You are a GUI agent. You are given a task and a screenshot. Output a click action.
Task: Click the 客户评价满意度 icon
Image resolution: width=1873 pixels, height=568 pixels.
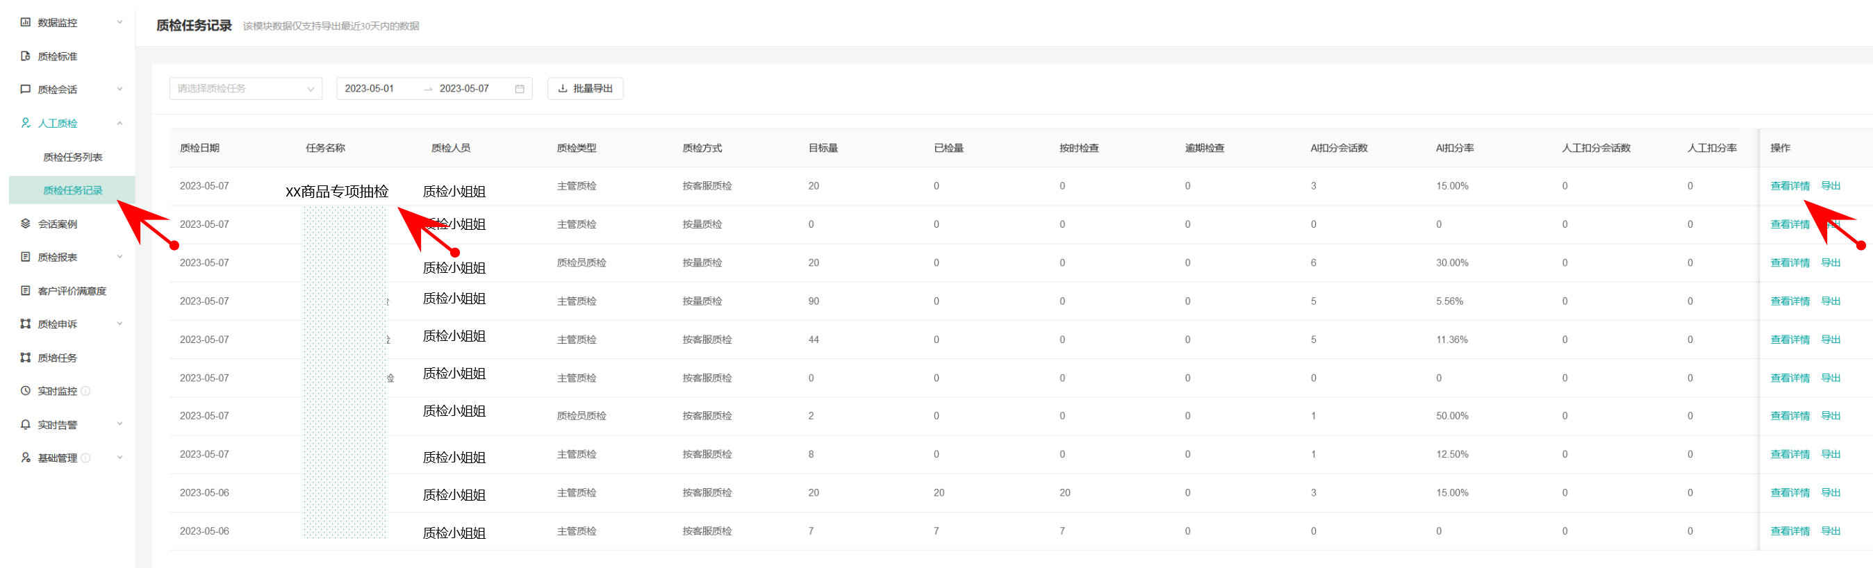pos(26,290)
